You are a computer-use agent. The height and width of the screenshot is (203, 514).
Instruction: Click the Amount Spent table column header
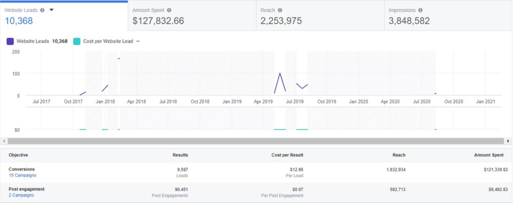(489, 155)
